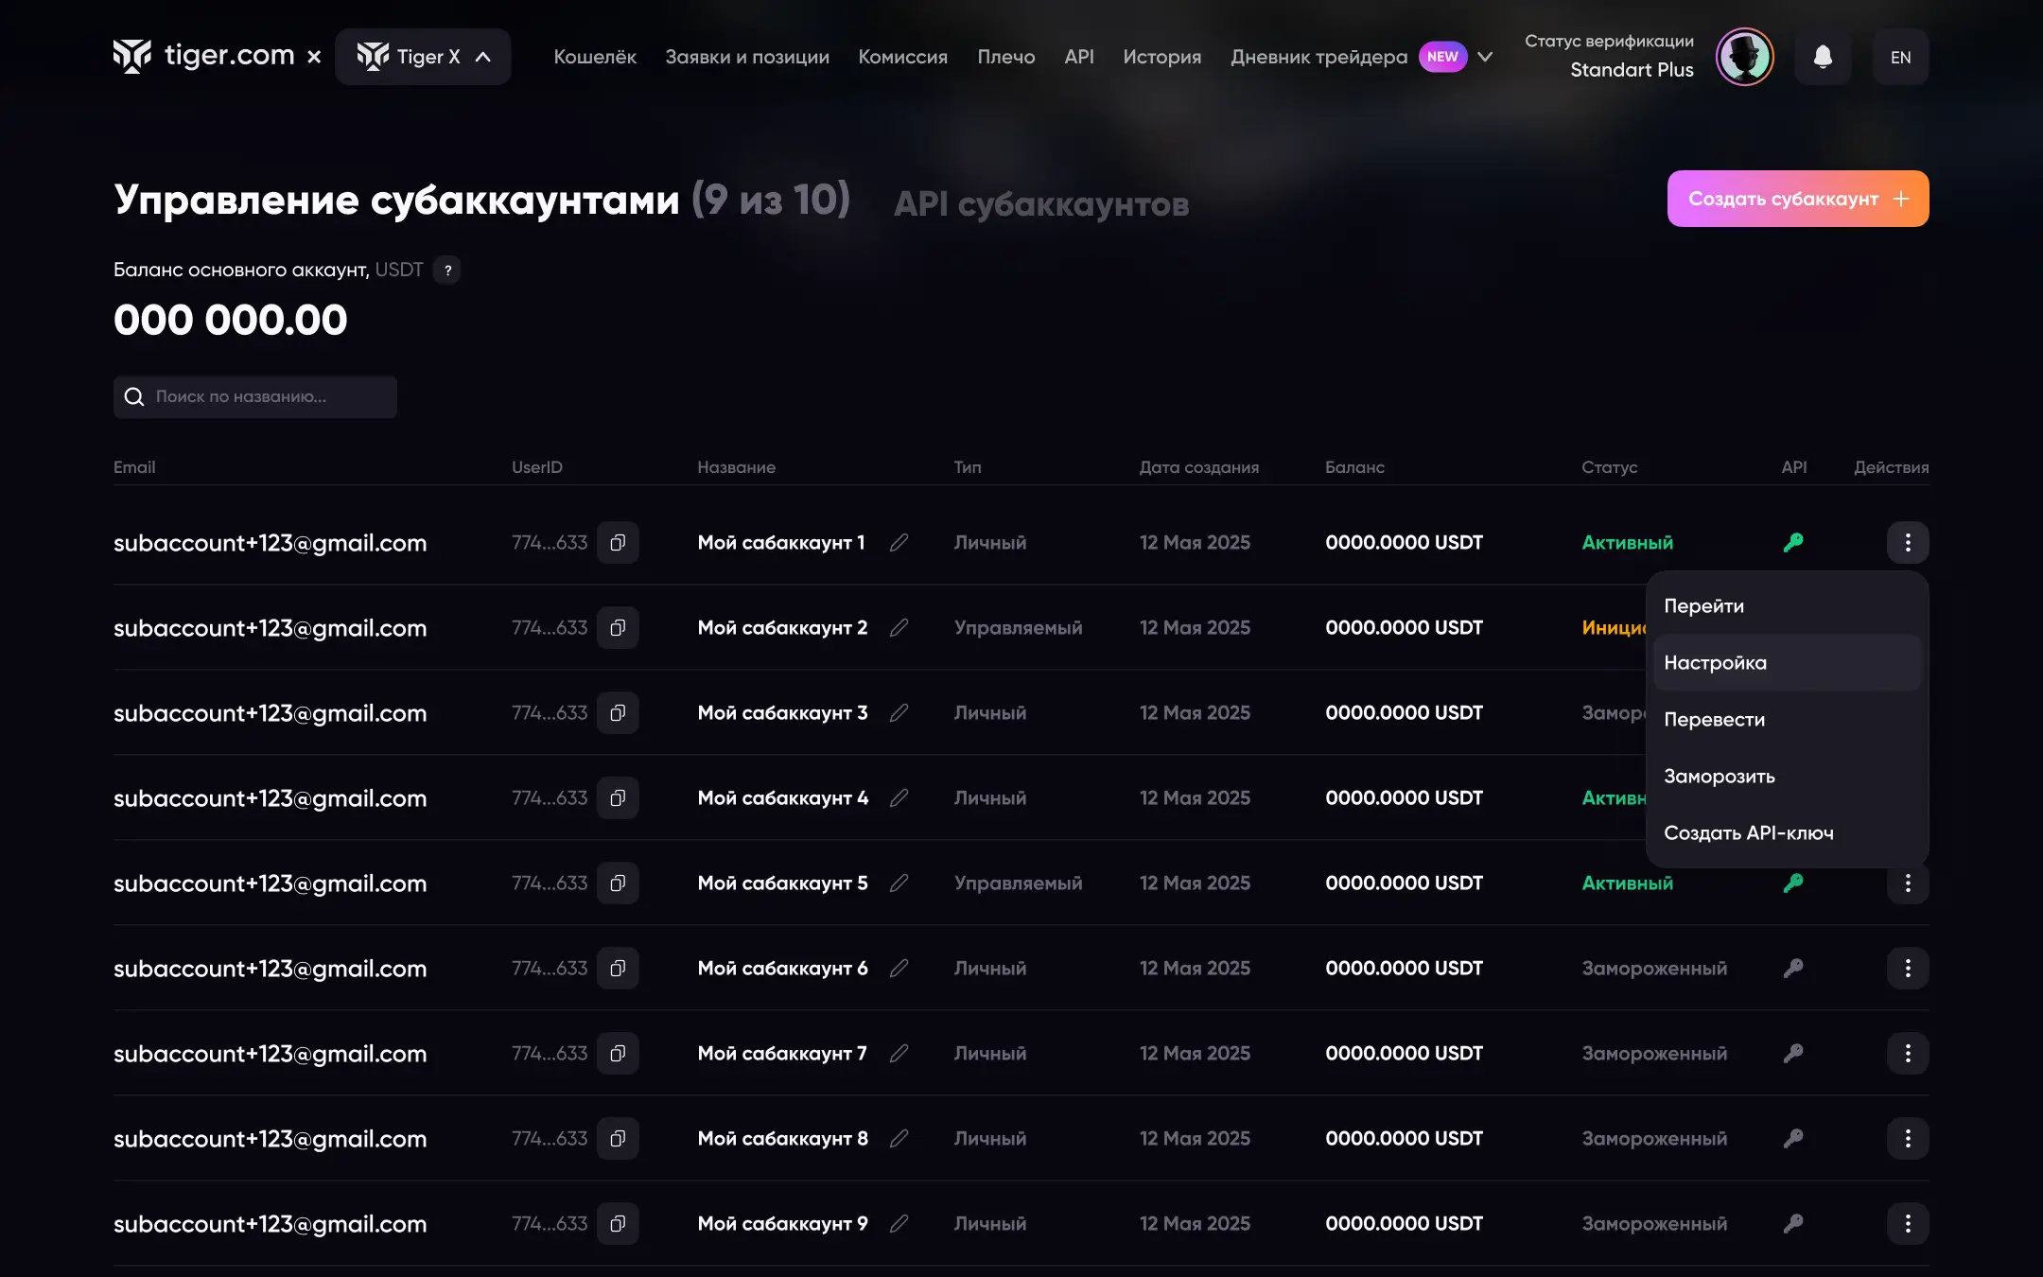The image size is (2043, 1277).
Task: Expand the Tiger X product switcher
Action: pos(423,57)
